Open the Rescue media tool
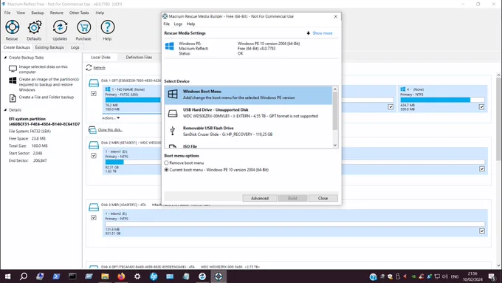502x283 pixels. (x=12, y=30)
